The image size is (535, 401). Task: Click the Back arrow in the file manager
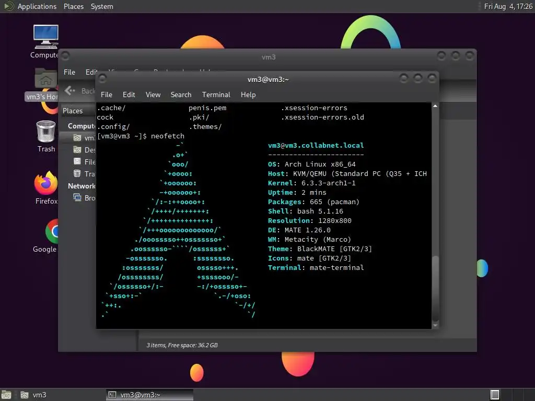69,90
